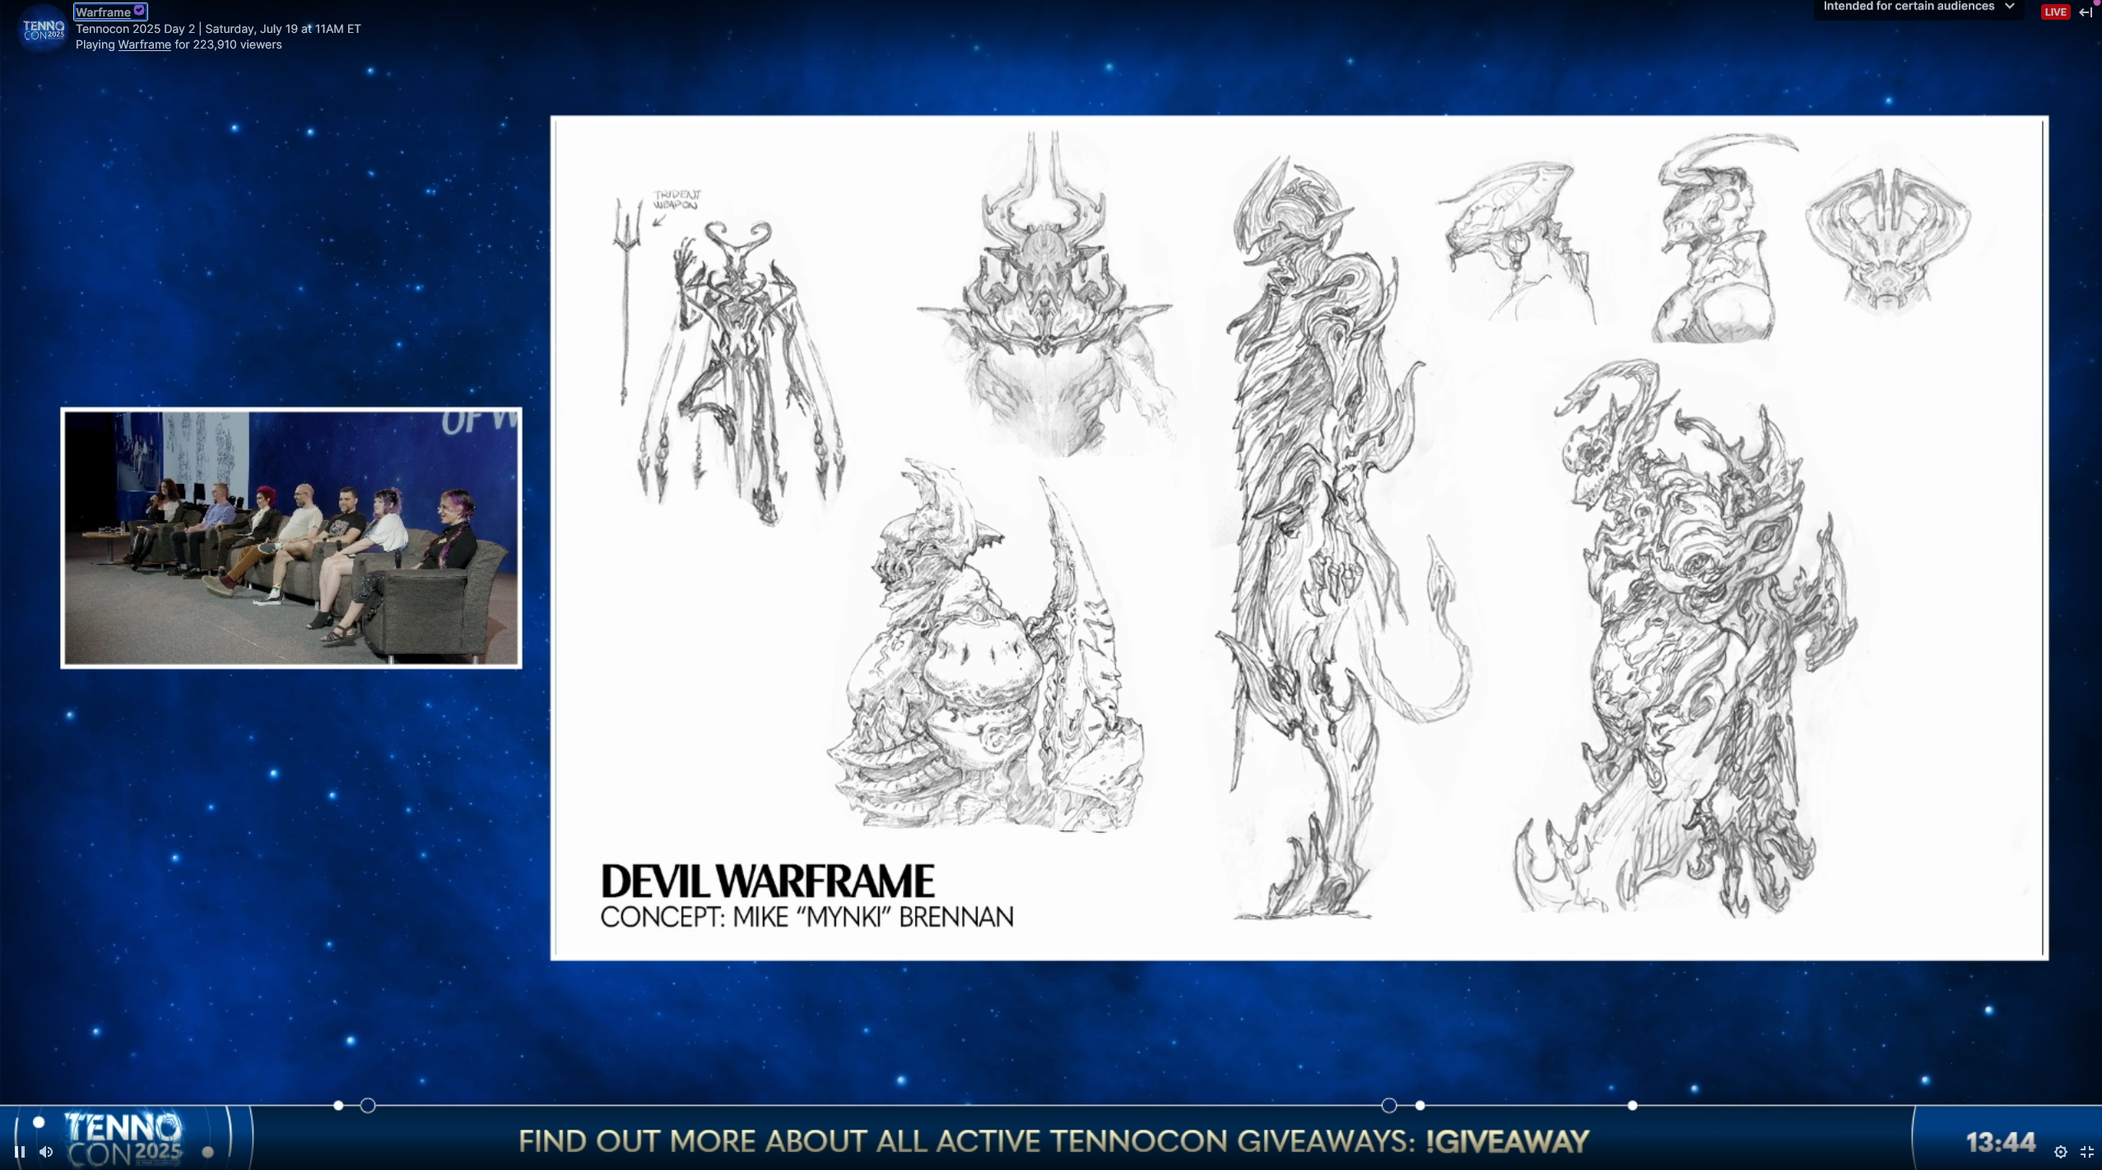Open the underlined Warframe game category link
Screen dimensions: 2102x1170
144,44
